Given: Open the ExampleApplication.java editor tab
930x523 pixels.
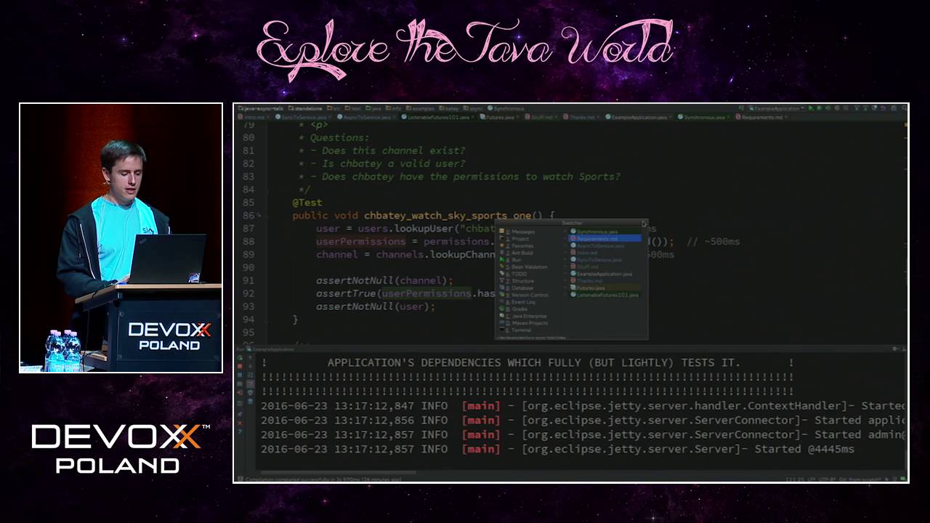Looking at the screenshot, I should point(639,117).
